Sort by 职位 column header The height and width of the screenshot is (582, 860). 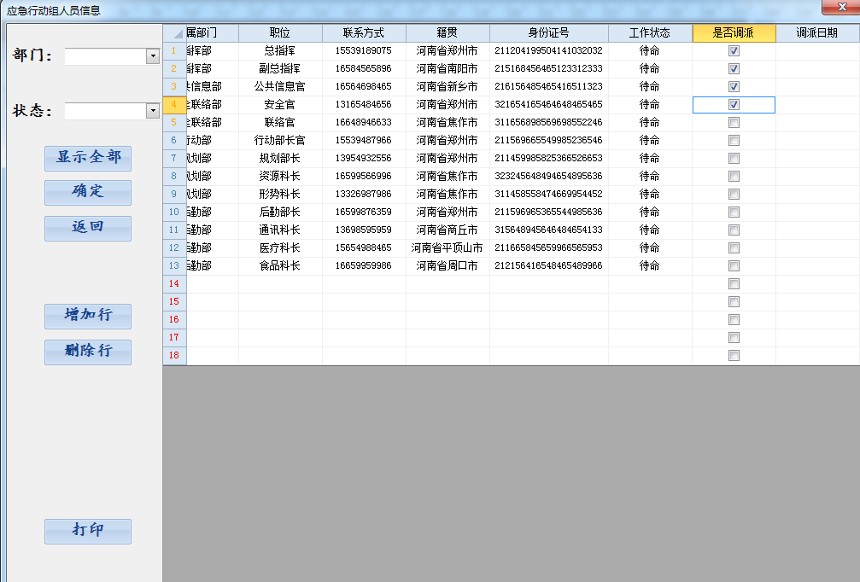280,33
